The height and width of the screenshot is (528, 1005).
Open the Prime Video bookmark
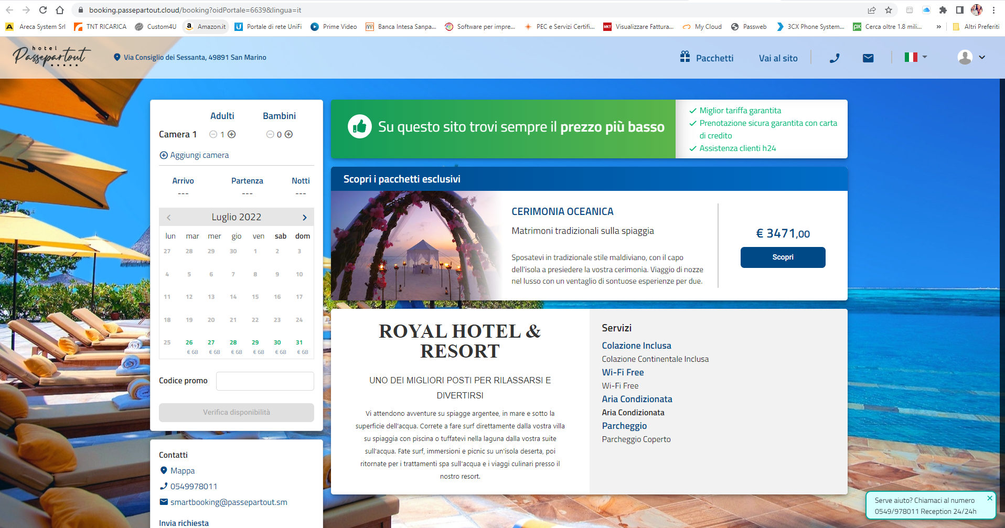(334, 27)
